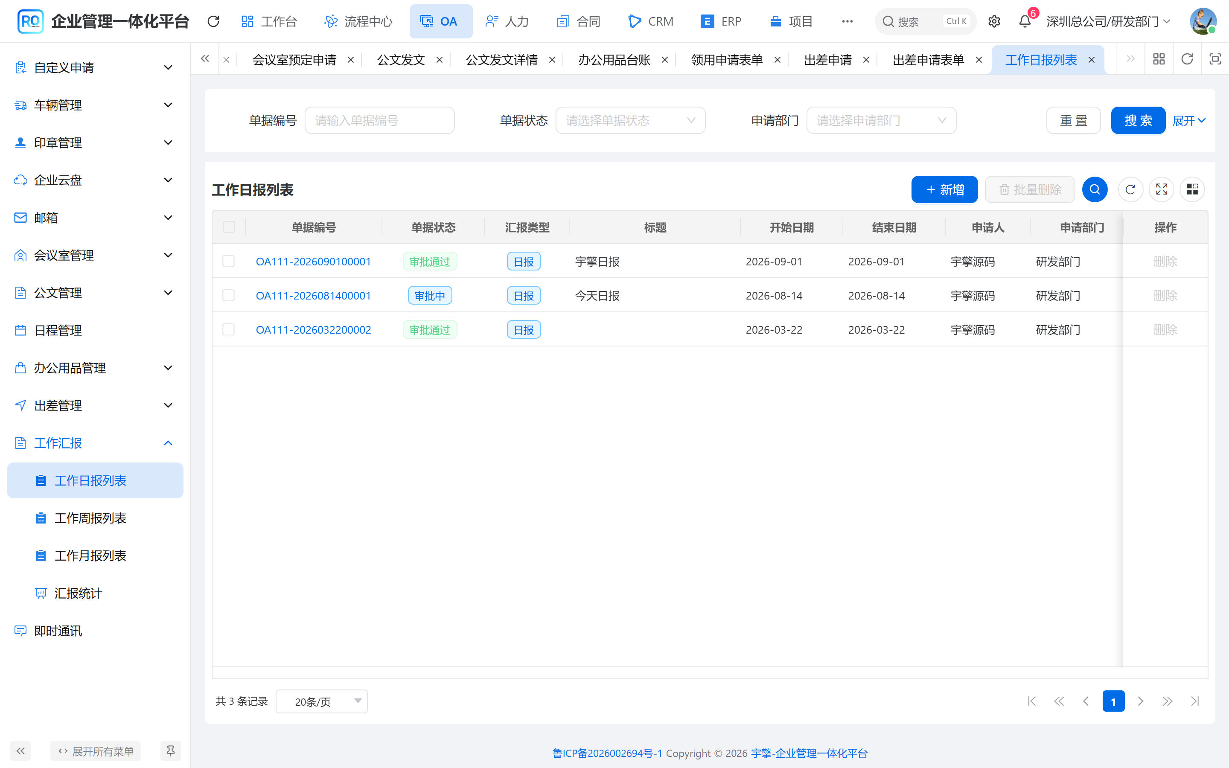Screen dimensions: 1229x768
Task: Select all rows header checkbox
Action: [229, 227]
